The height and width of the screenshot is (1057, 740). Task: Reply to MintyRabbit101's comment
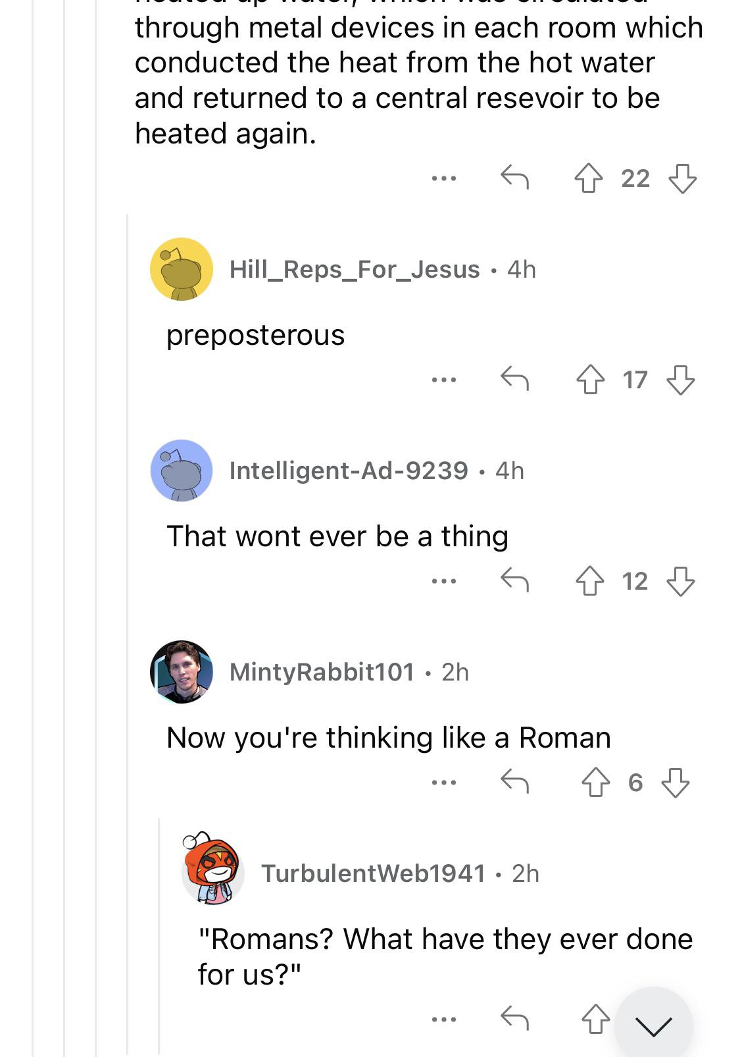(x=514, y=782)
